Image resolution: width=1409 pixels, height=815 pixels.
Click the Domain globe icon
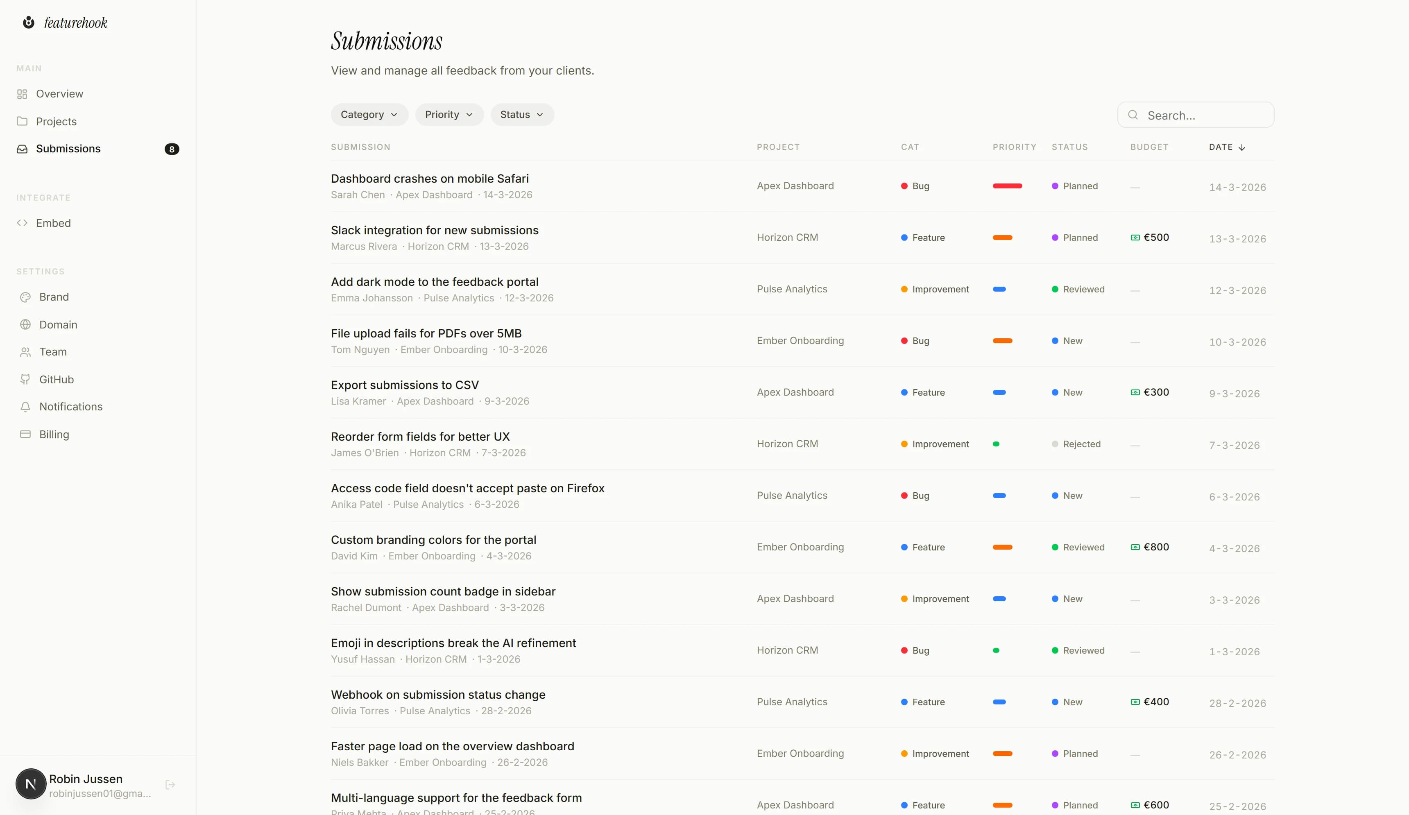(26, 324)
